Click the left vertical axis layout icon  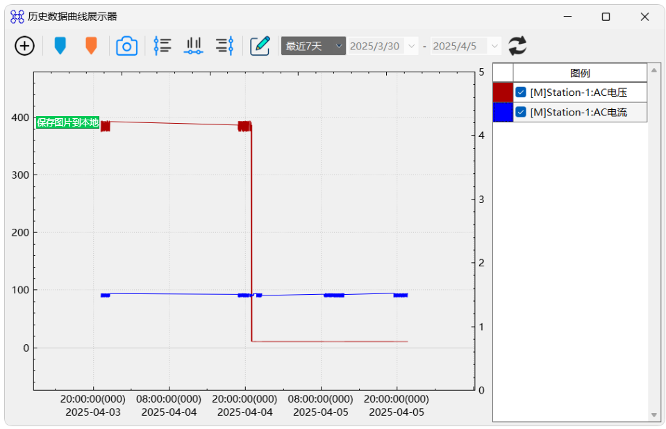(163, 45)
